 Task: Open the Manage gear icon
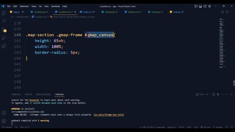(x=4, y=121)
